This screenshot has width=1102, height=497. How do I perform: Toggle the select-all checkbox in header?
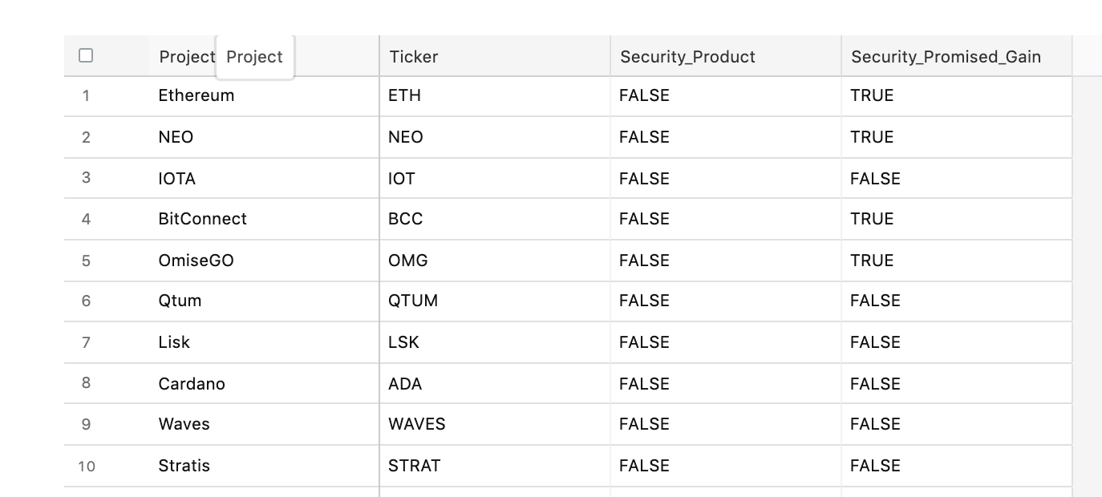[86, 55]
